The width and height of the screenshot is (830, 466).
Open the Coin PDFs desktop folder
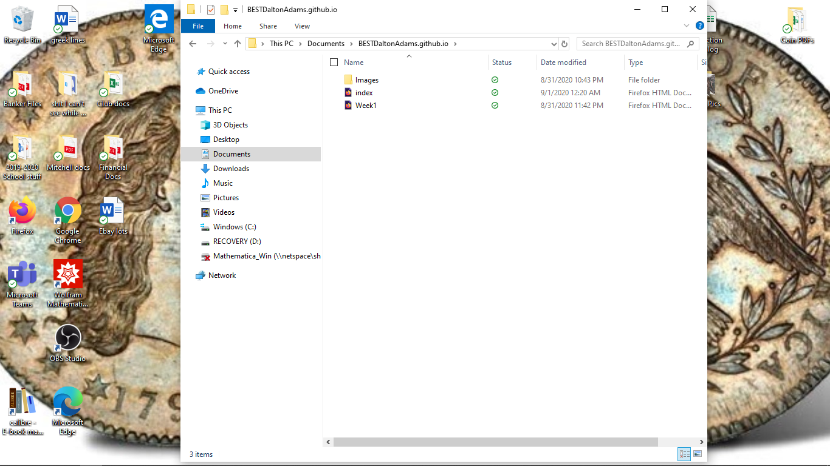click(797, 25)
